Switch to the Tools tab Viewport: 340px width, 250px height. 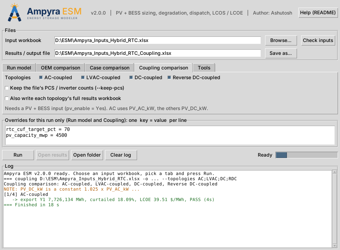click(204, 68)
